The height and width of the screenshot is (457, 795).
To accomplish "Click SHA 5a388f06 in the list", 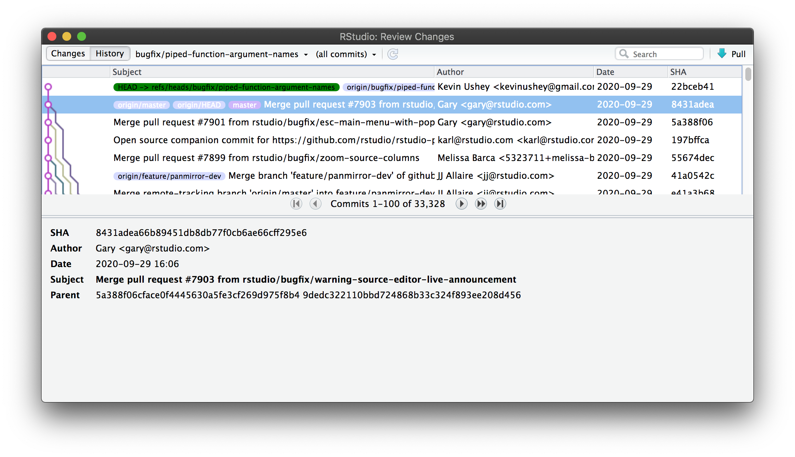I will [692, 122].
